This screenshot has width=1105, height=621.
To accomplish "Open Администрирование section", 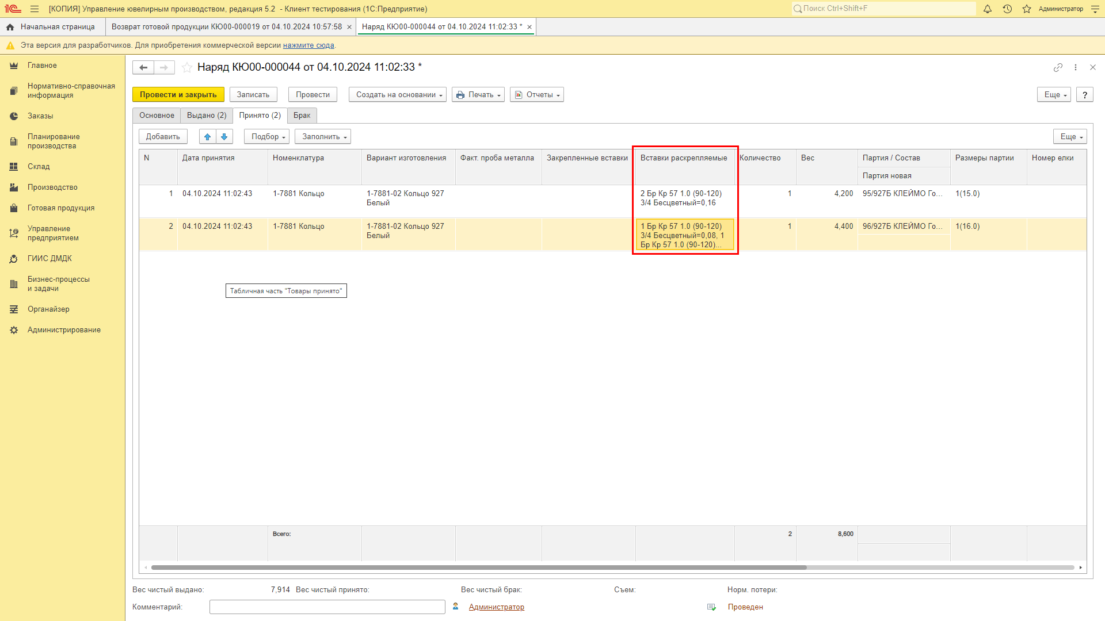I will click(64, 330).
